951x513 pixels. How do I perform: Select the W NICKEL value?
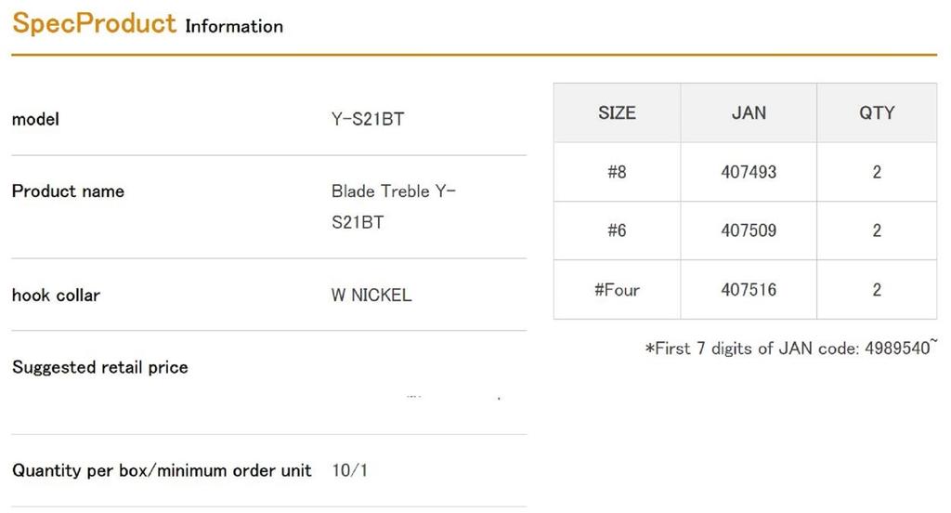coord(371,296)
